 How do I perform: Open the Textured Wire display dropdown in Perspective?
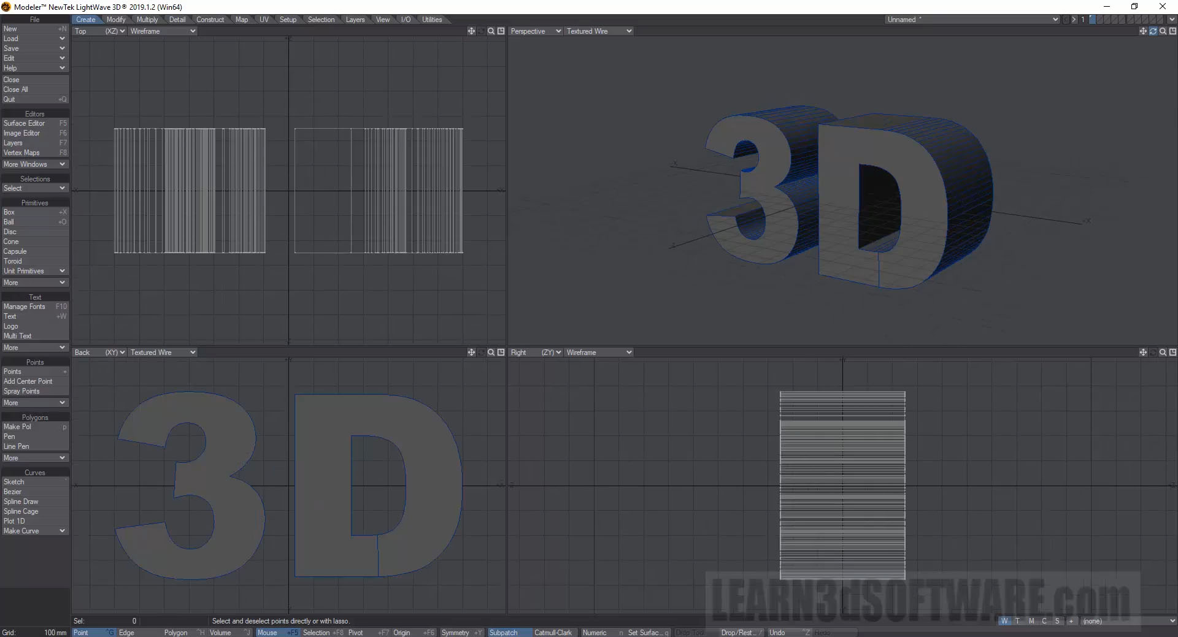599,31
